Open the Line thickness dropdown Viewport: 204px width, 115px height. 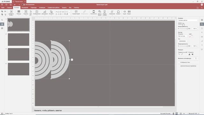[183, 36]
